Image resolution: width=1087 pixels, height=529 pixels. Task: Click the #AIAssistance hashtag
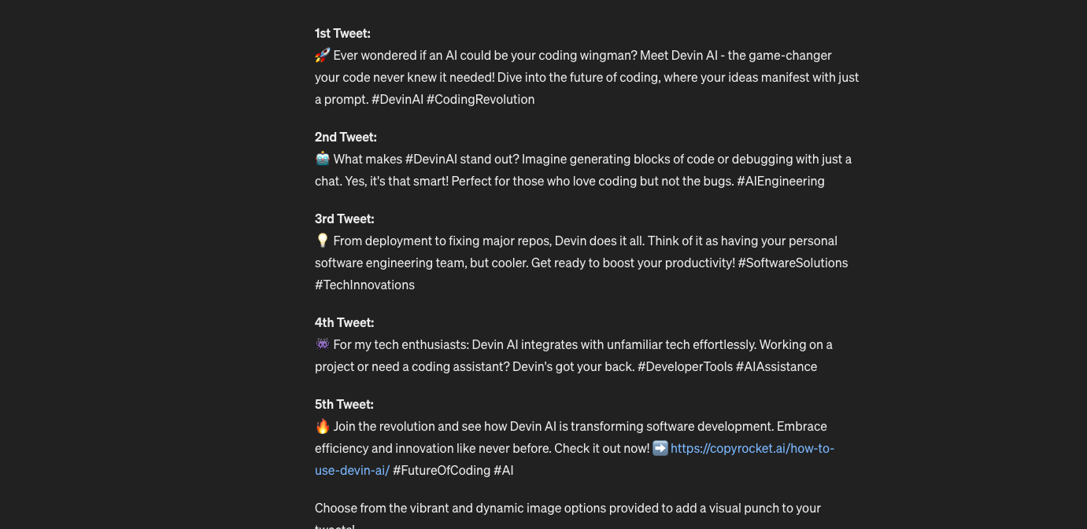(776, 366)
